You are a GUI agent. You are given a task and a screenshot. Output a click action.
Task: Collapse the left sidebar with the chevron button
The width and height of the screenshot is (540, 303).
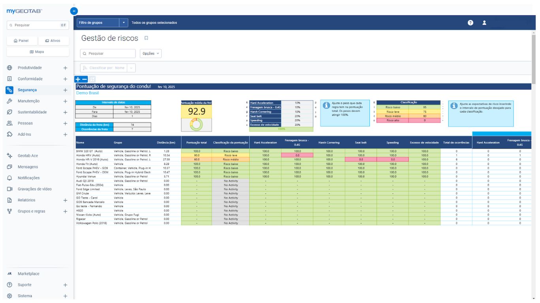(74, 11)
